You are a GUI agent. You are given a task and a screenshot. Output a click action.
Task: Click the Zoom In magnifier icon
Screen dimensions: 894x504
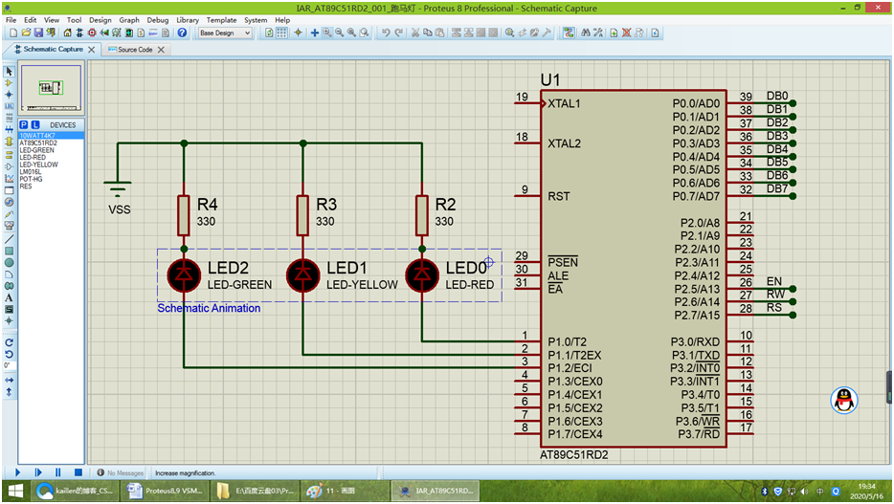tap(327, 33)
